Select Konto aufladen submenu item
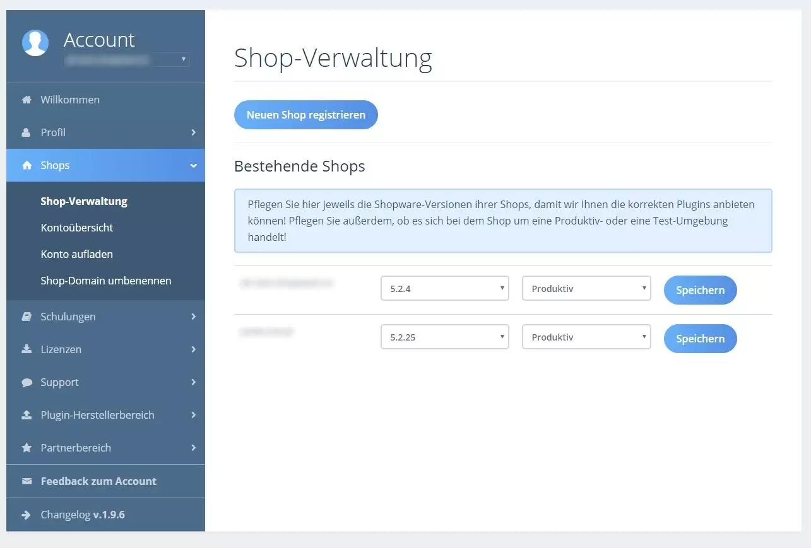Viewport: 811px width, 548px height. coord(77,254)
